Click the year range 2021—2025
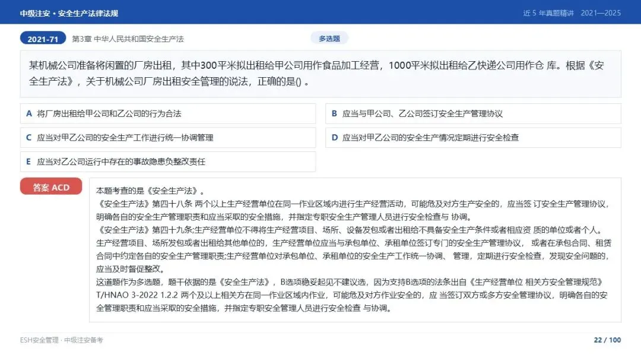Viewport: 641px width, 361px height. (601, 13)
